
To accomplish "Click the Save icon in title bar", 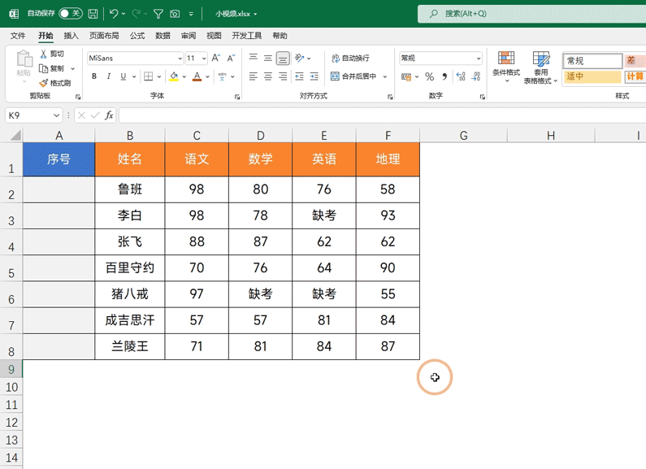I will coord(93,14).
